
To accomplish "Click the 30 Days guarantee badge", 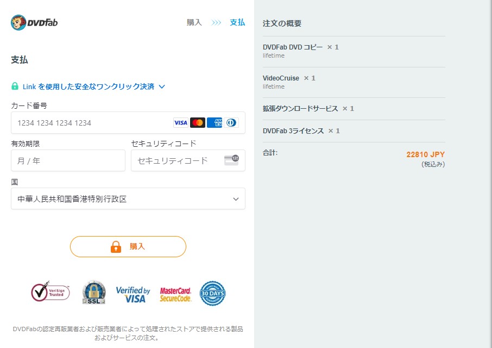I will point(212,293).
